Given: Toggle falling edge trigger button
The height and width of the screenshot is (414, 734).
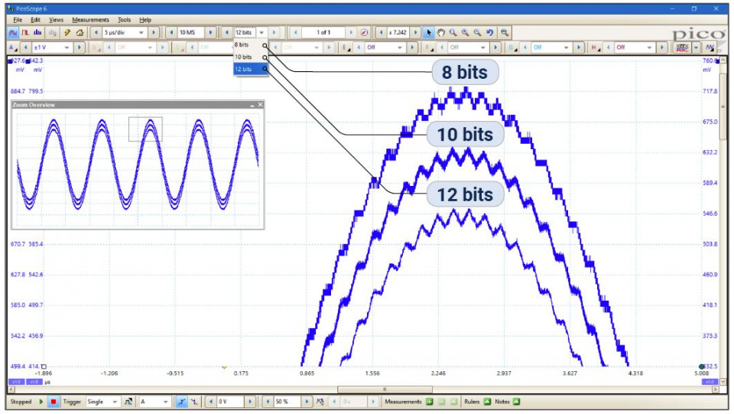Looking at the screenshot, I should click(x=194, y=402).
